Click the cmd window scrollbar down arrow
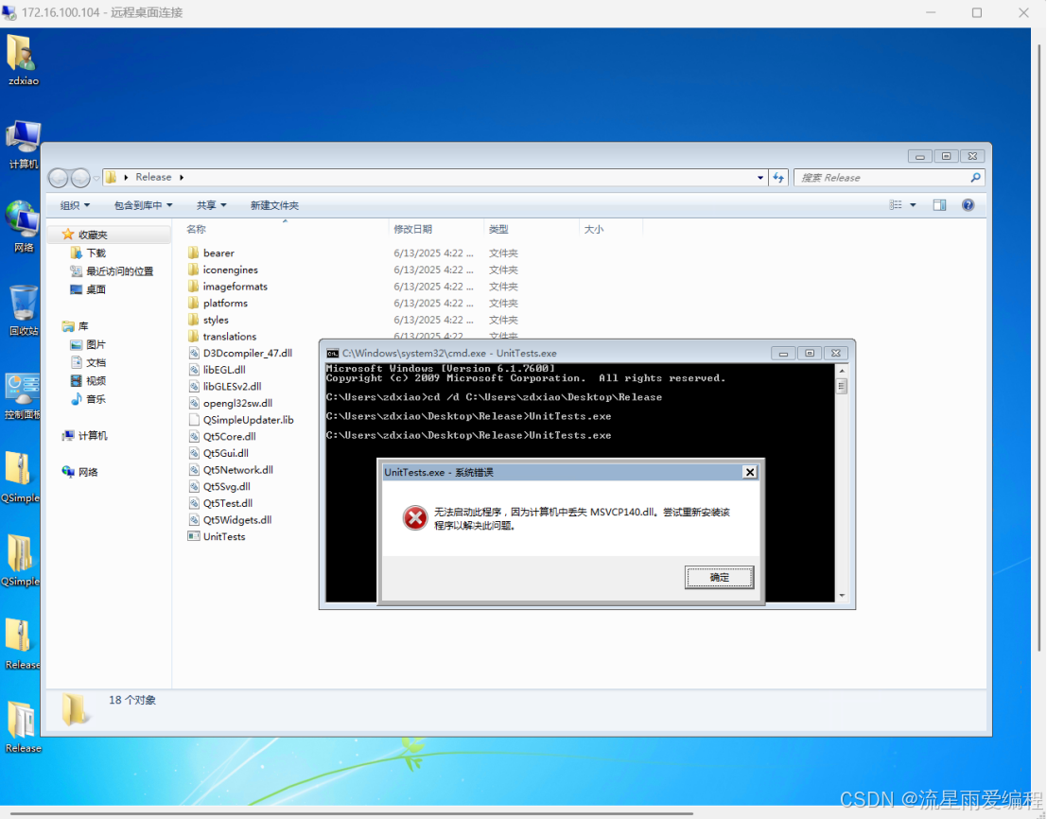This screenshot has width=1047, height=819. [842, 596]
